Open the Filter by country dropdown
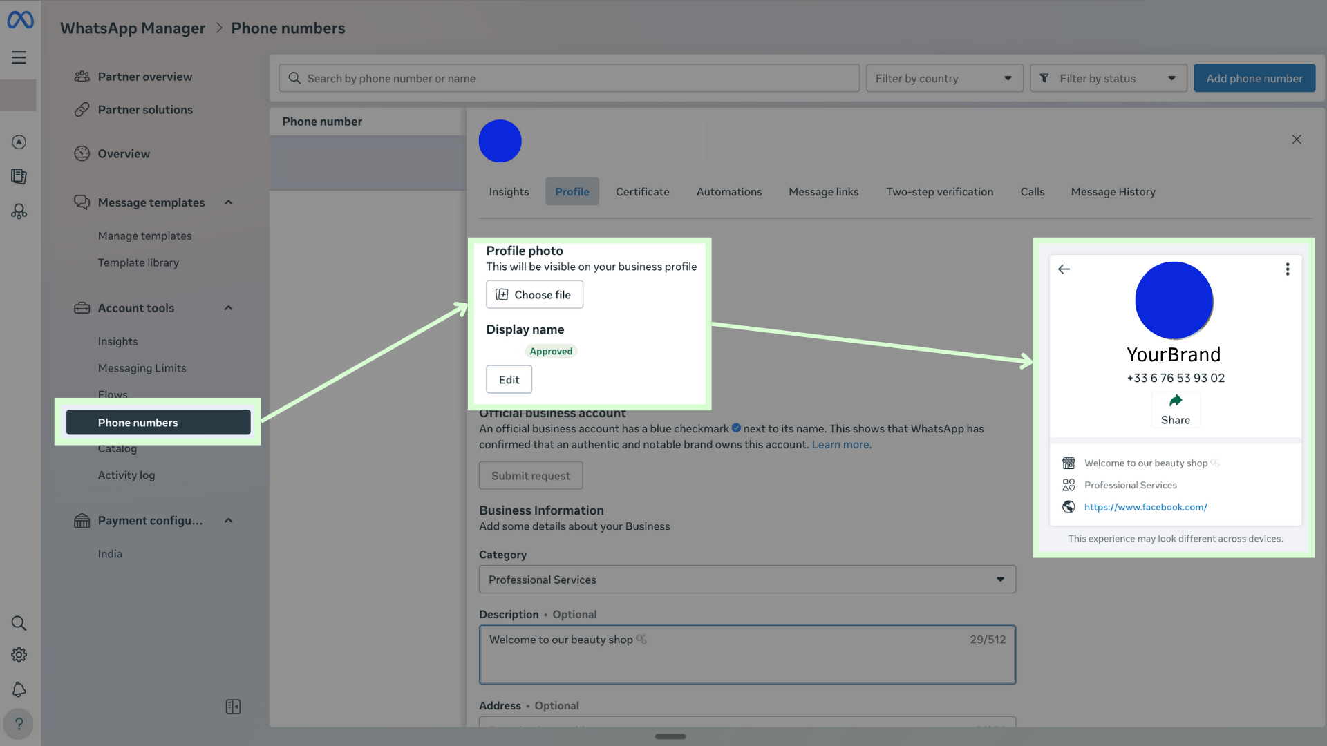This screenshot has width=1327, height=746. point(944,79)
